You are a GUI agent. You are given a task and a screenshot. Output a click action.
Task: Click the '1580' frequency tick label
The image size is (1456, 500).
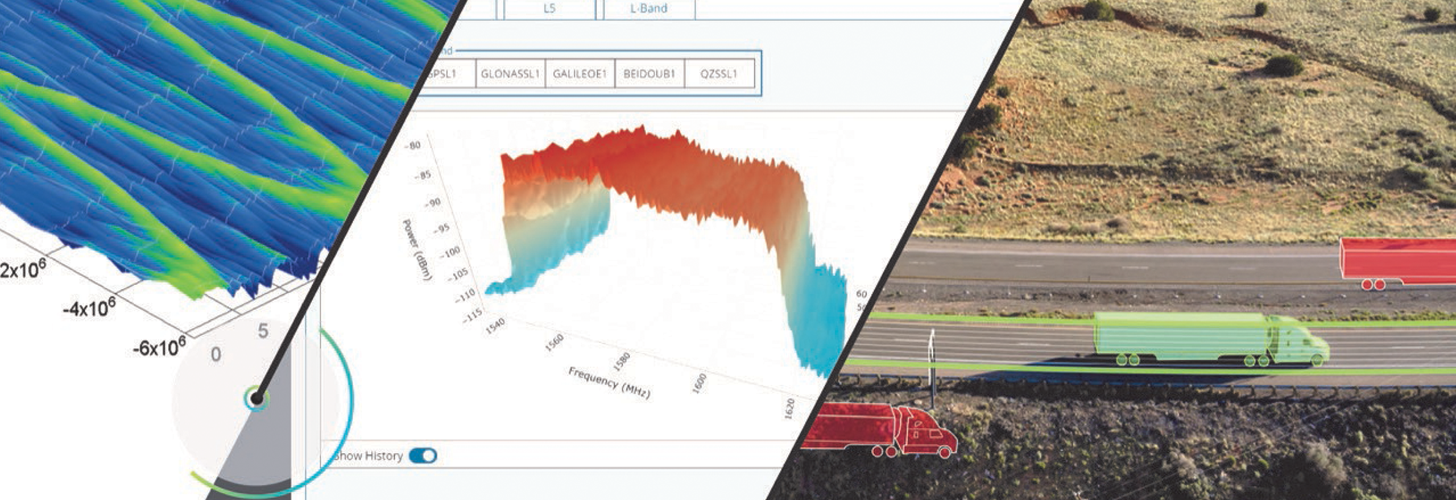coord(622,361)
